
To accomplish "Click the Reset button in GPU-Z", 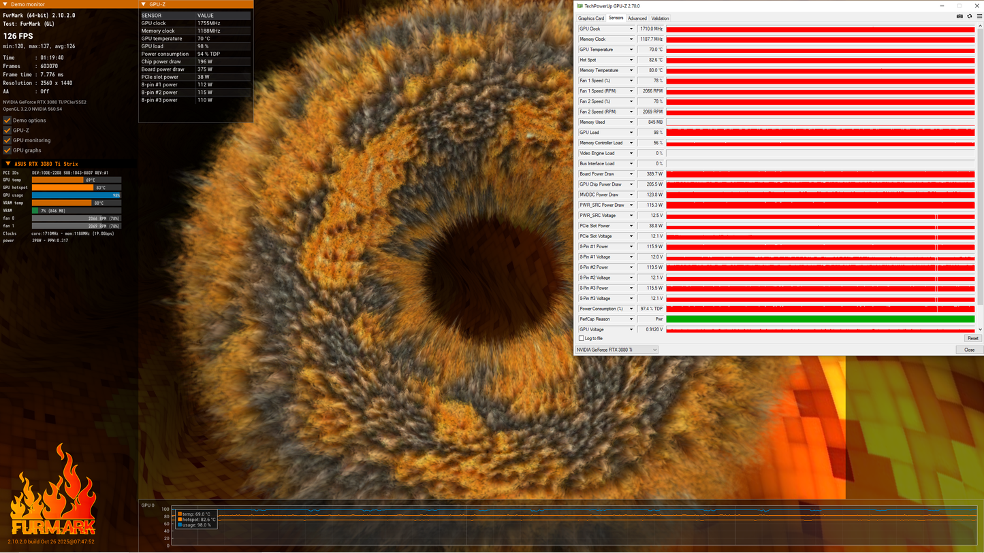I will click(972, 338).
